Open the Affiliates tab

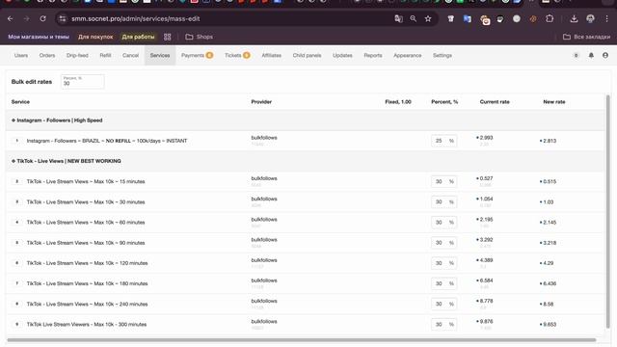point(272,56)
